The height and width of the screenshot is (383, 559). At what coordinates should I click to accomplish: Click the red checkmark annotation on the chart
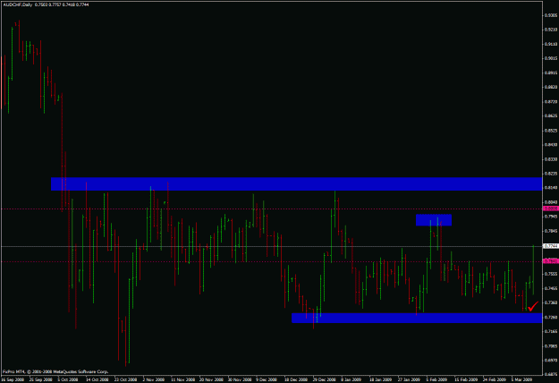point(533,306)
